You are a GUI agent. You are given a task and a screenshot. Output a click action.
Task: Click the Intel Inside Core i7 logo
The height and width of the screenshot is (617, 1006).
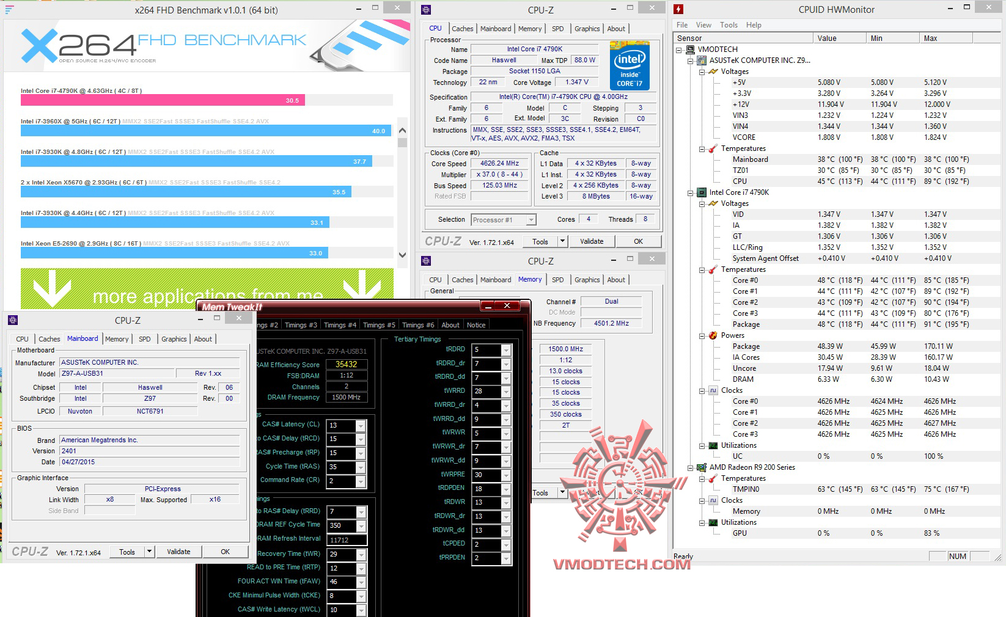(630, 66)
